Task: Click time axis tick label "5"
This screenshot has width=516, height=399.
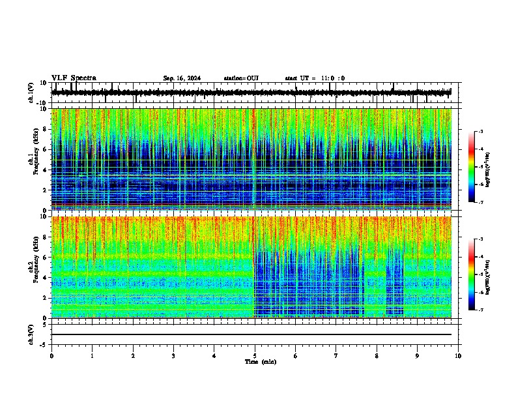Action: pyautogui.click(x=255, y=356)
